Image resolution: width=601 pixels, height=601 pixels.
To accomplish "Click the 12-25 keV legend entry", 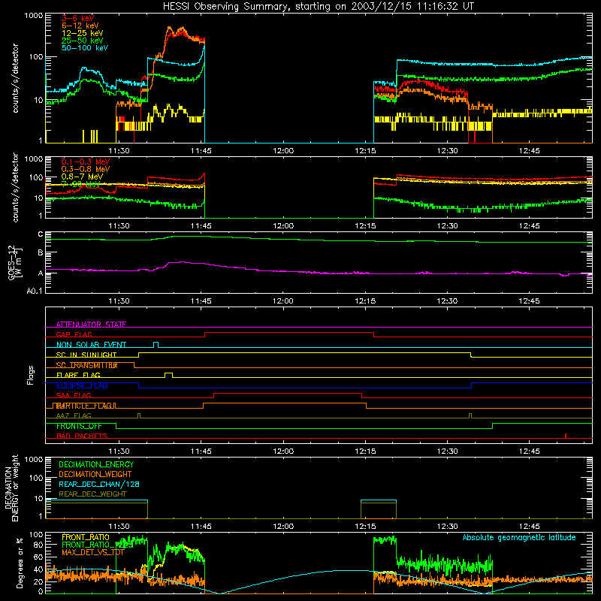I will tap(82, 33).
